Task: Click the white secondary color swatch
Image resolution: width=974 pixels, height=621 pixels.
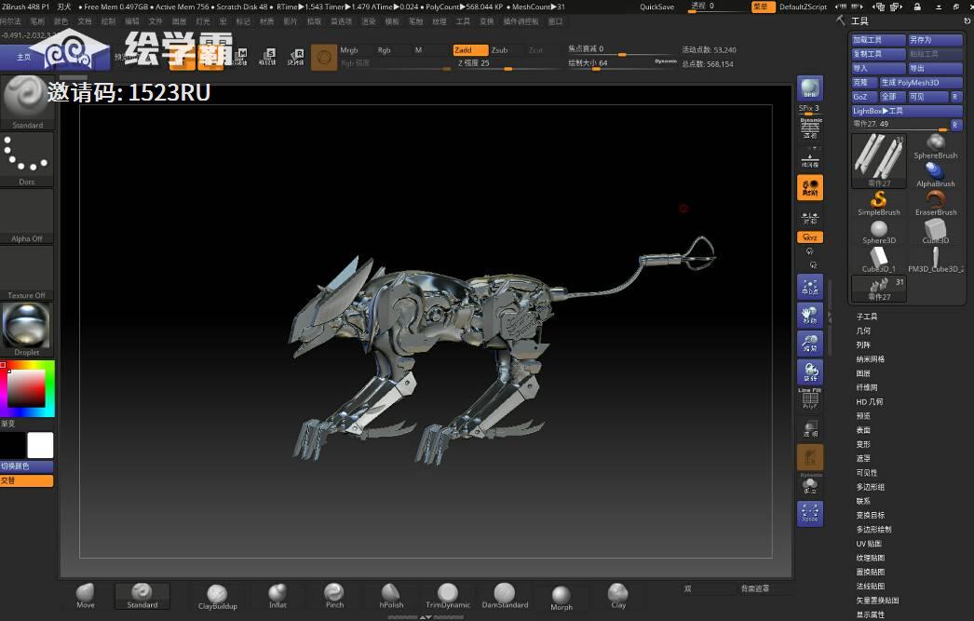Action: click(x=40, y=445)
